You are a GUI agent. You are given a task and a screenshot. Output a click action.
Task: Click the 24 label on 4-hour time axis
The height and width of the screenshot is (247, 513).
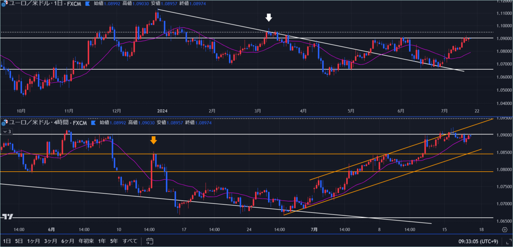249,230
